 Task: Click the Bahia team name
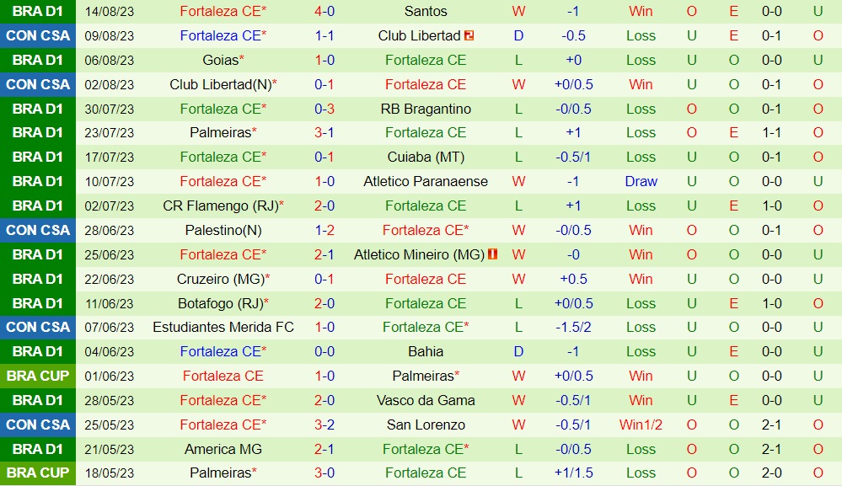426,351
